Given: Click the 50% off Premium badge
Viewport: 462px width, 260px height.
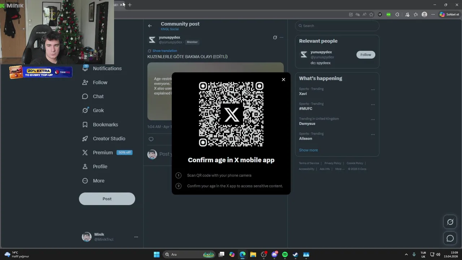Looking at the screenshot, I should (x=125, y=152).
